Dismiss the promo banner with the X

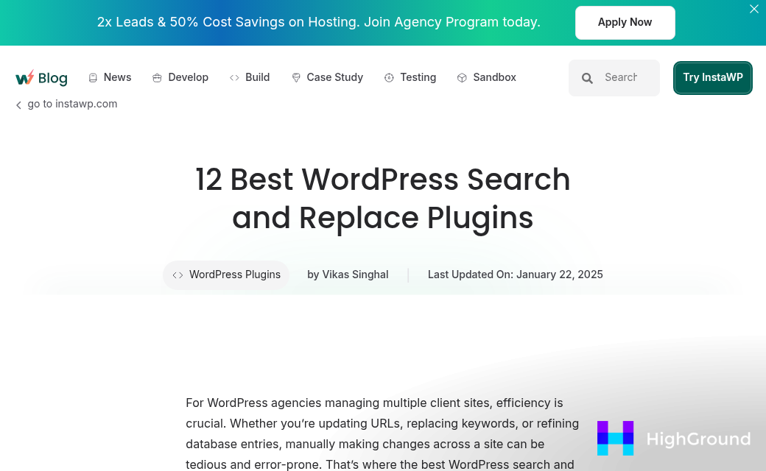coord(753,9)
